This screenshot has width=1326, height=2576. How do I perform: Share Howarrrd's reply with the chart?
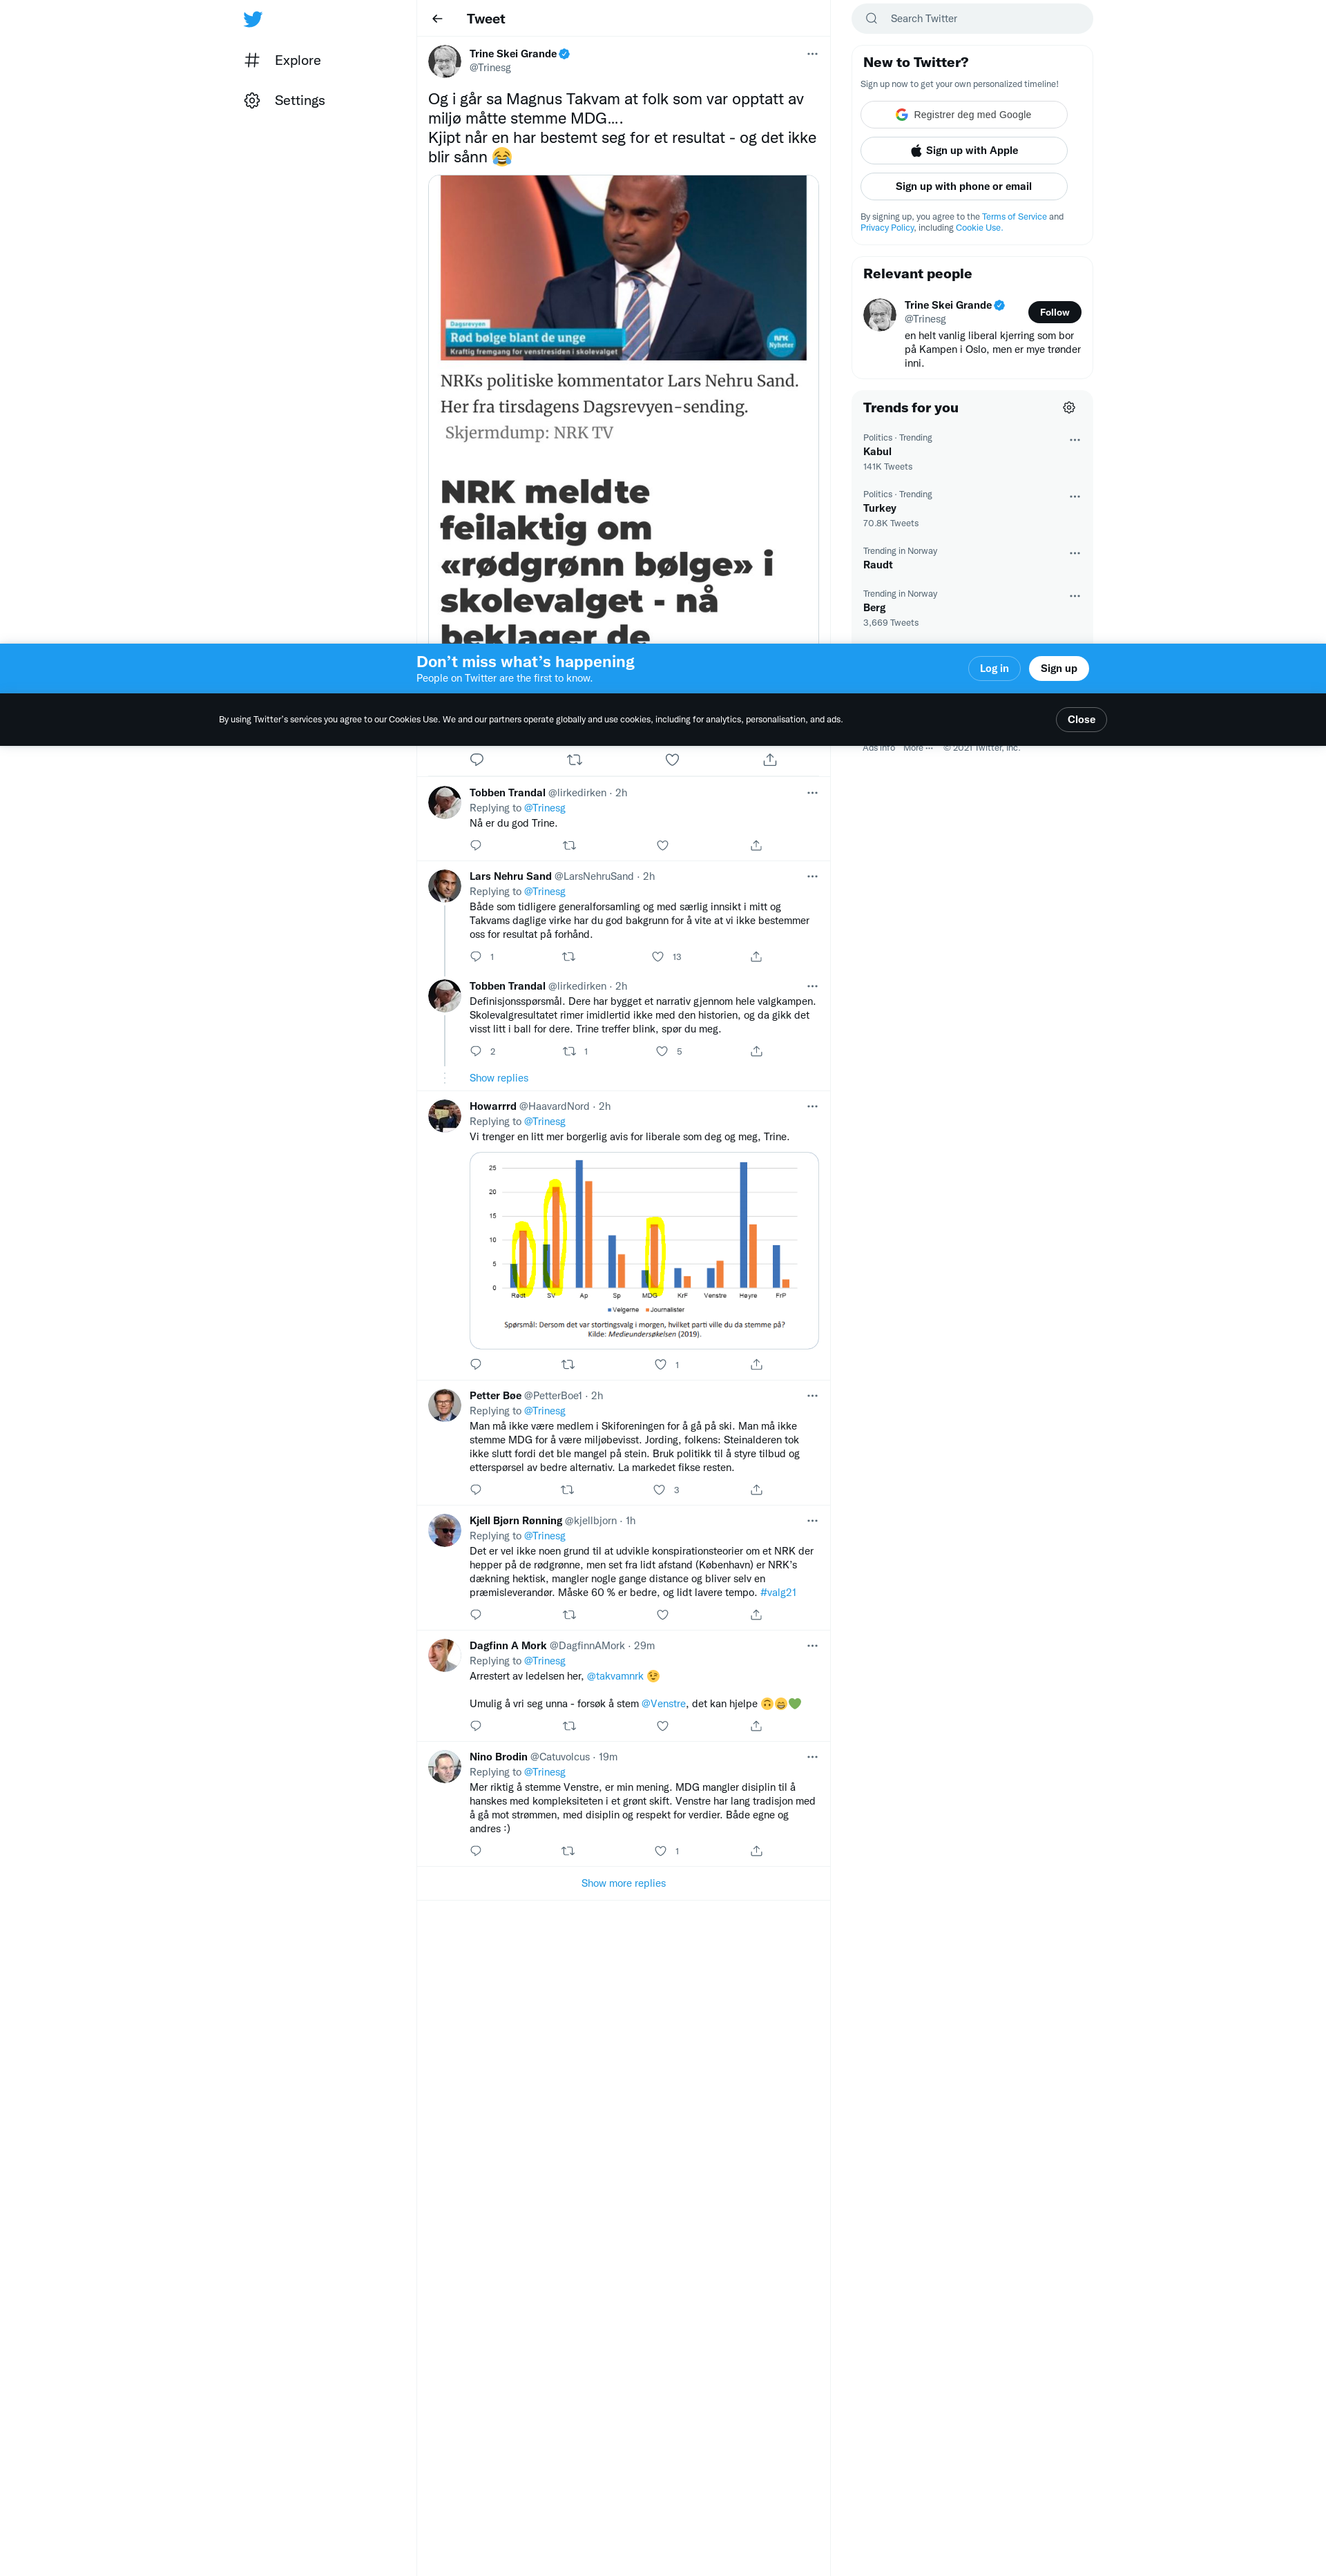(756, 1364)
